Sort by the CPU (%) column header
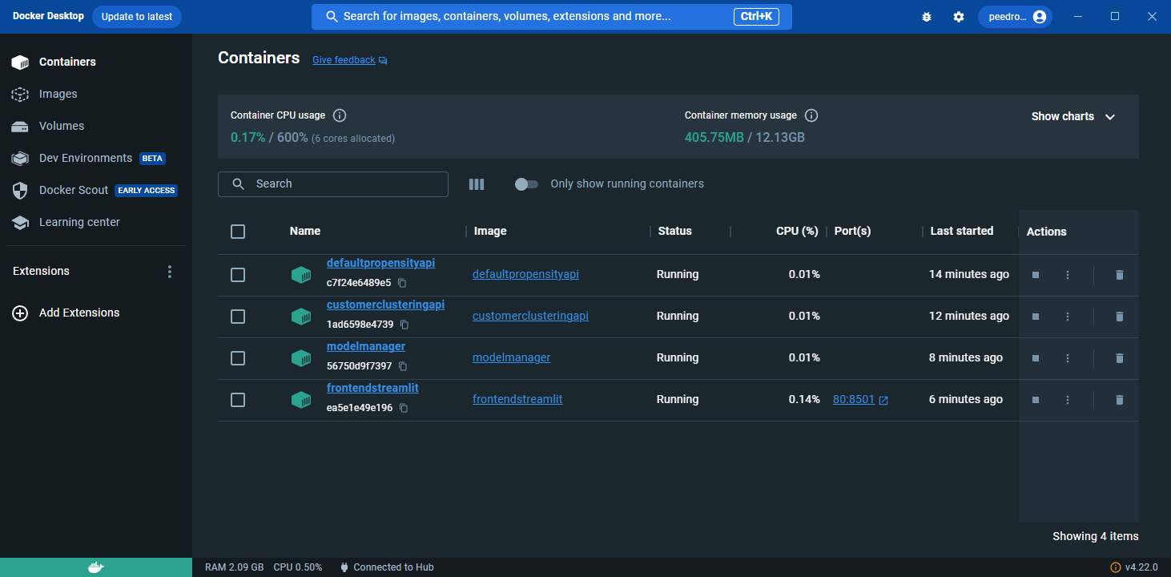Image resolution: width=1171 pixels, height=577 pixels. pos(797,231)
